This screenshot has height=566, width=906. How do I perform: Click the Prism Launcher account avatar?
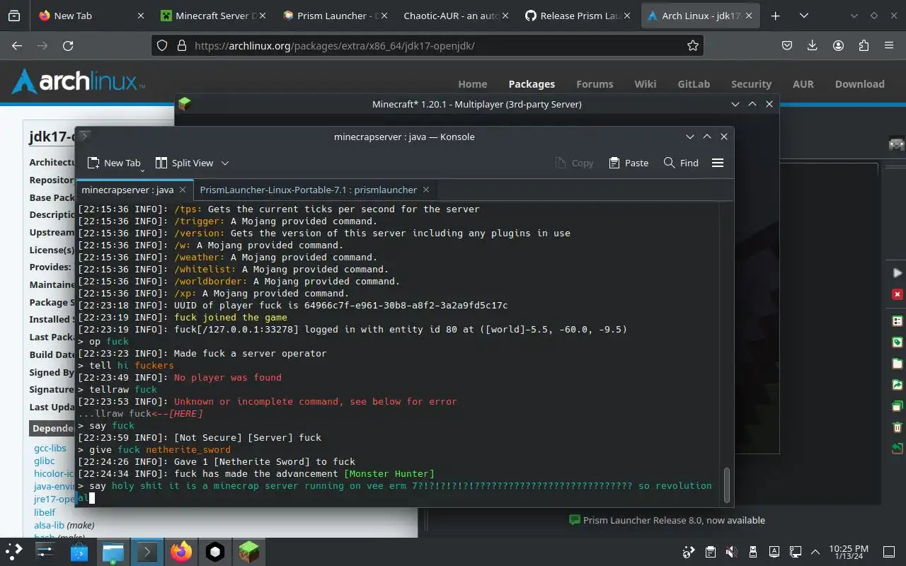[897, 144]
